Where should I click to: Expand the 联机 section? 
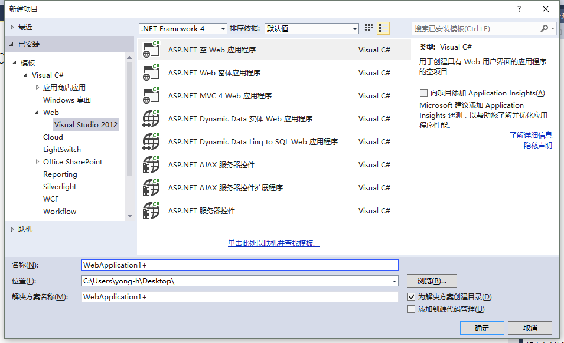[12, 229]
